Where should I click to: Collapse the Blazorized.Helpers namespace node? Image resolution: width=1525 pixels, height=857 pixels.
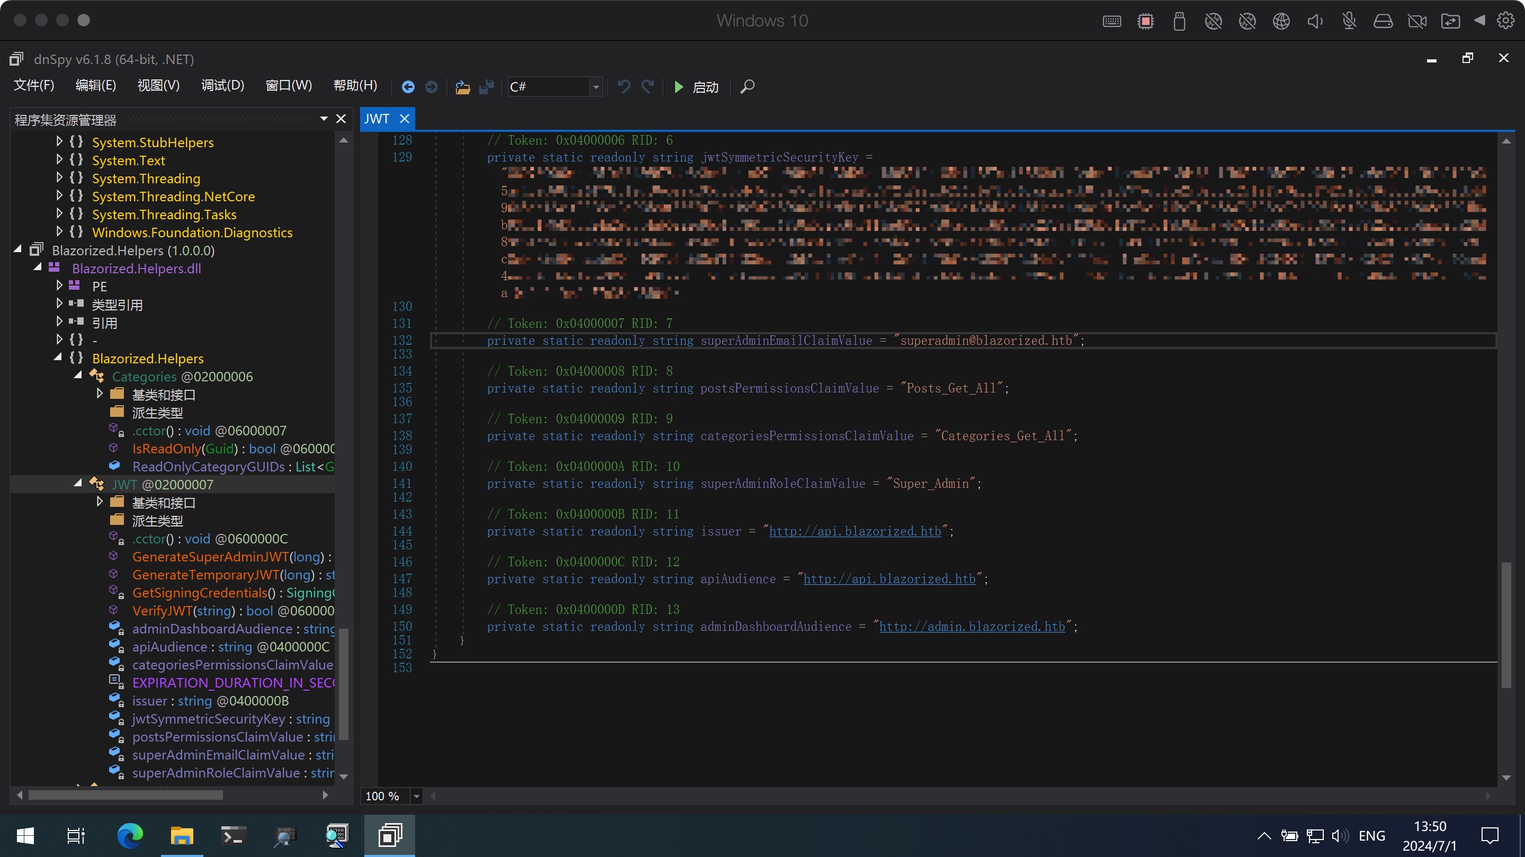(x=58, y=358)
